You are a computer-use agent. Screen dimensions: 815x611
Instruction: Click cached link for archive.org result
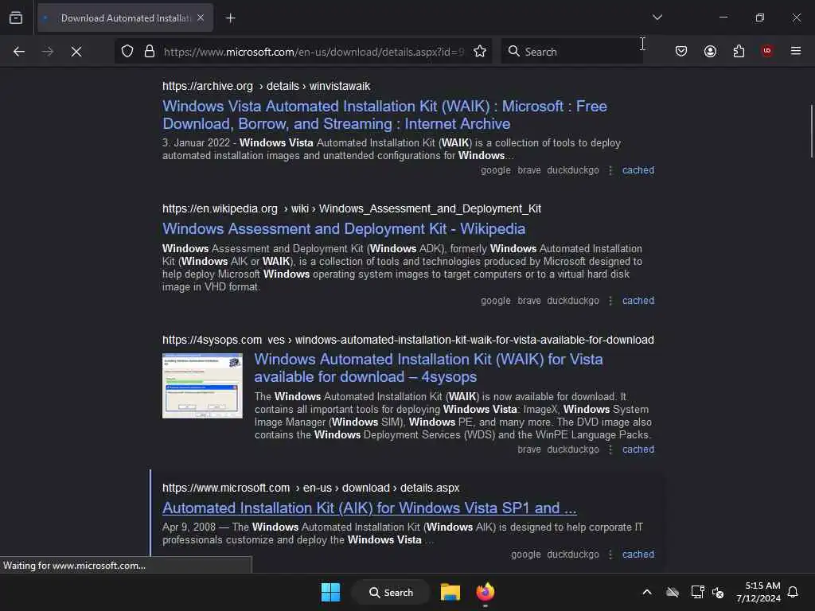[638, 170]
